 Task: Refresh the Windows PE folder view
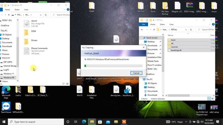(x=46, y=15)
